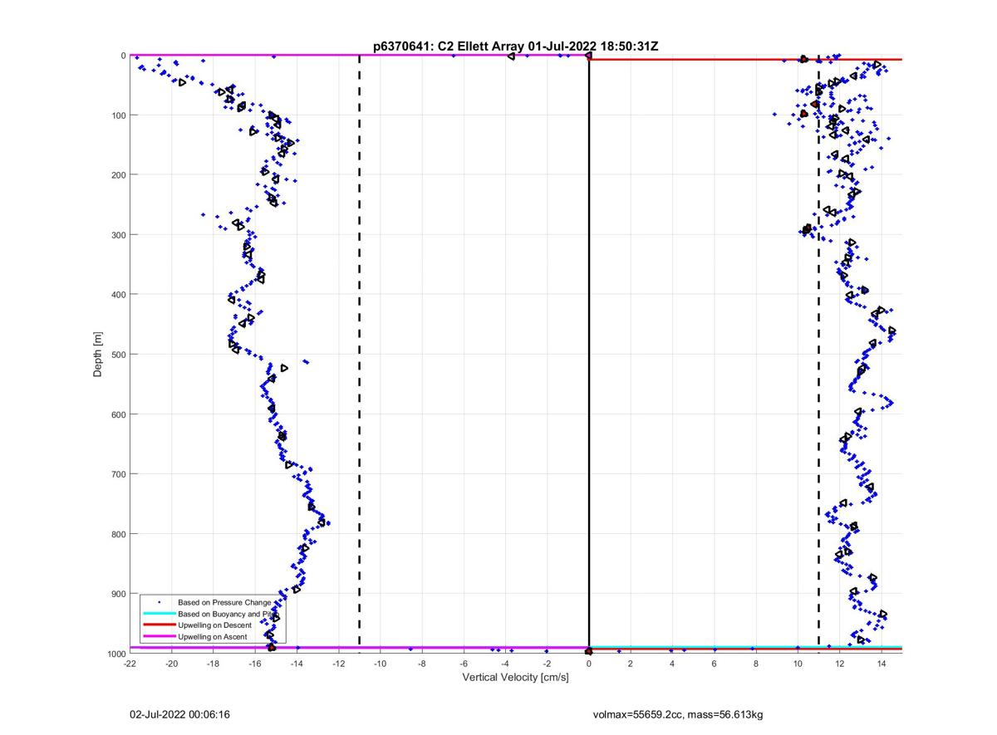Viewport: 997px width, 735px height.
Task: Click velocity axis tick label '2'
Action: click(631, 664)
